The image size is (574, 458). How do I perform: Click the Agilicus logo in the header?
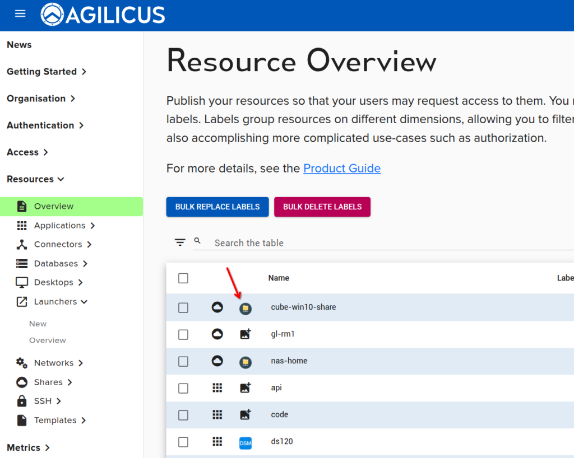pyautogui.click(x=103, y=15)
